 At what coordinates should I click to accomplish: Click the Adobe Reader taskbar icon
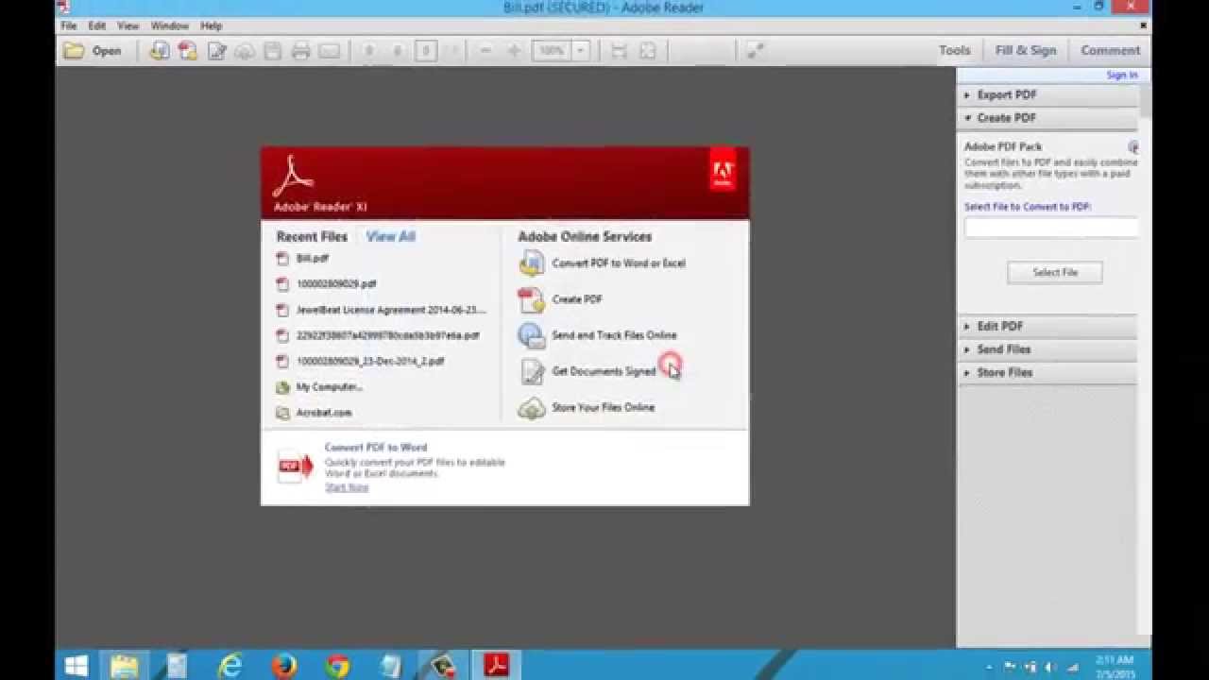coord(496,666)
